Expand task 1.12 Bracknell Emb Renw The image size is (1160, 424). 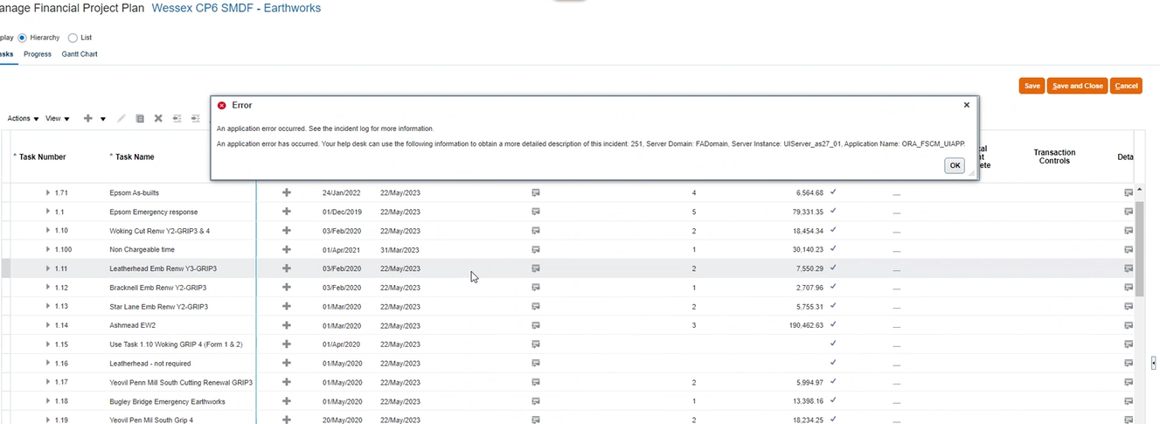tap(49, 288)
